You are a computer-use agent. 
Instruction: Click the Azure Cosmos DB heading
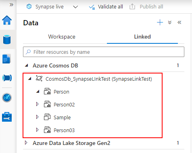(55, 65)
